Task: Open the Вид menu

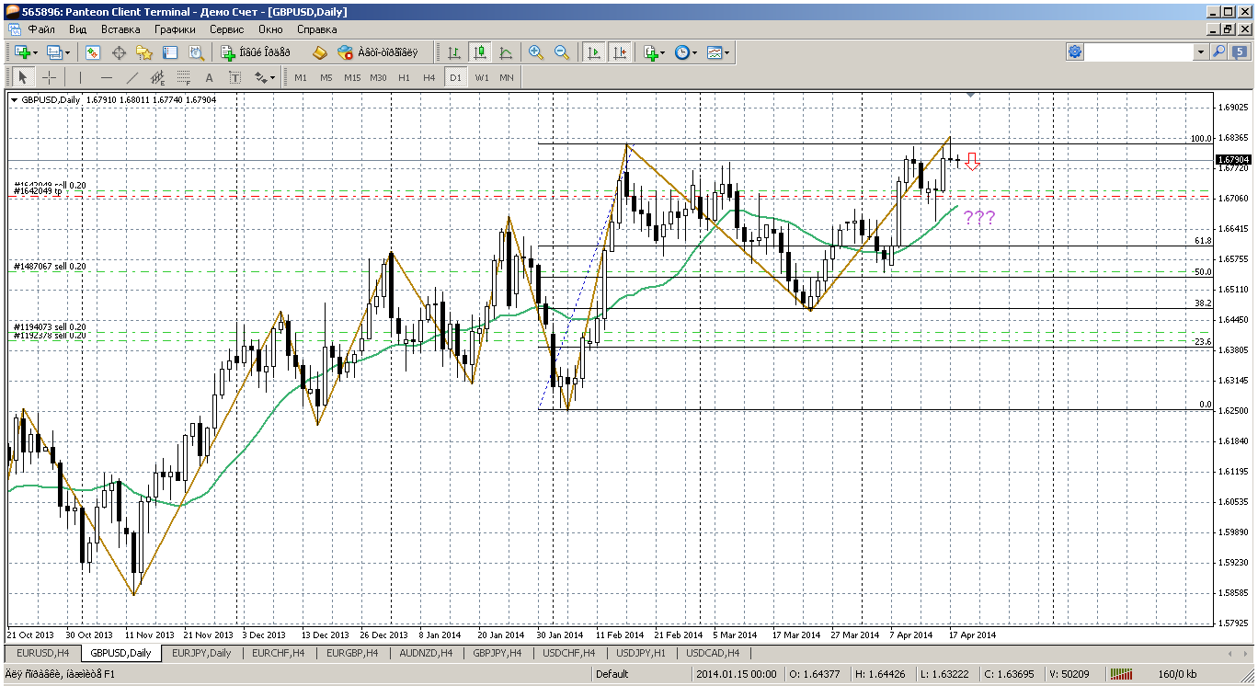Action: (x=78, y=29)
